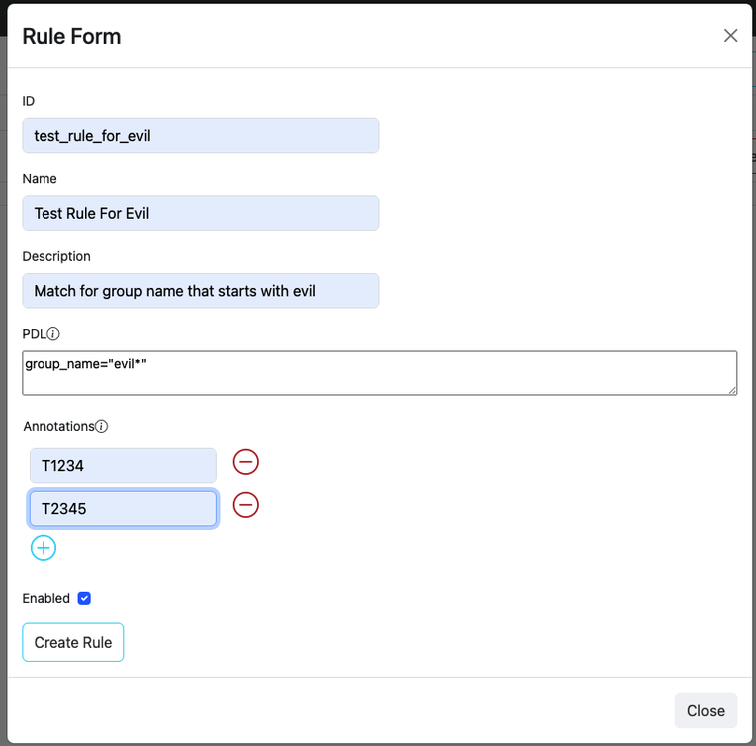The width and height of the screenshot is (756, 746).
Task: Close the Rule Form with the X icon
Action: click(x=730, y=36)
